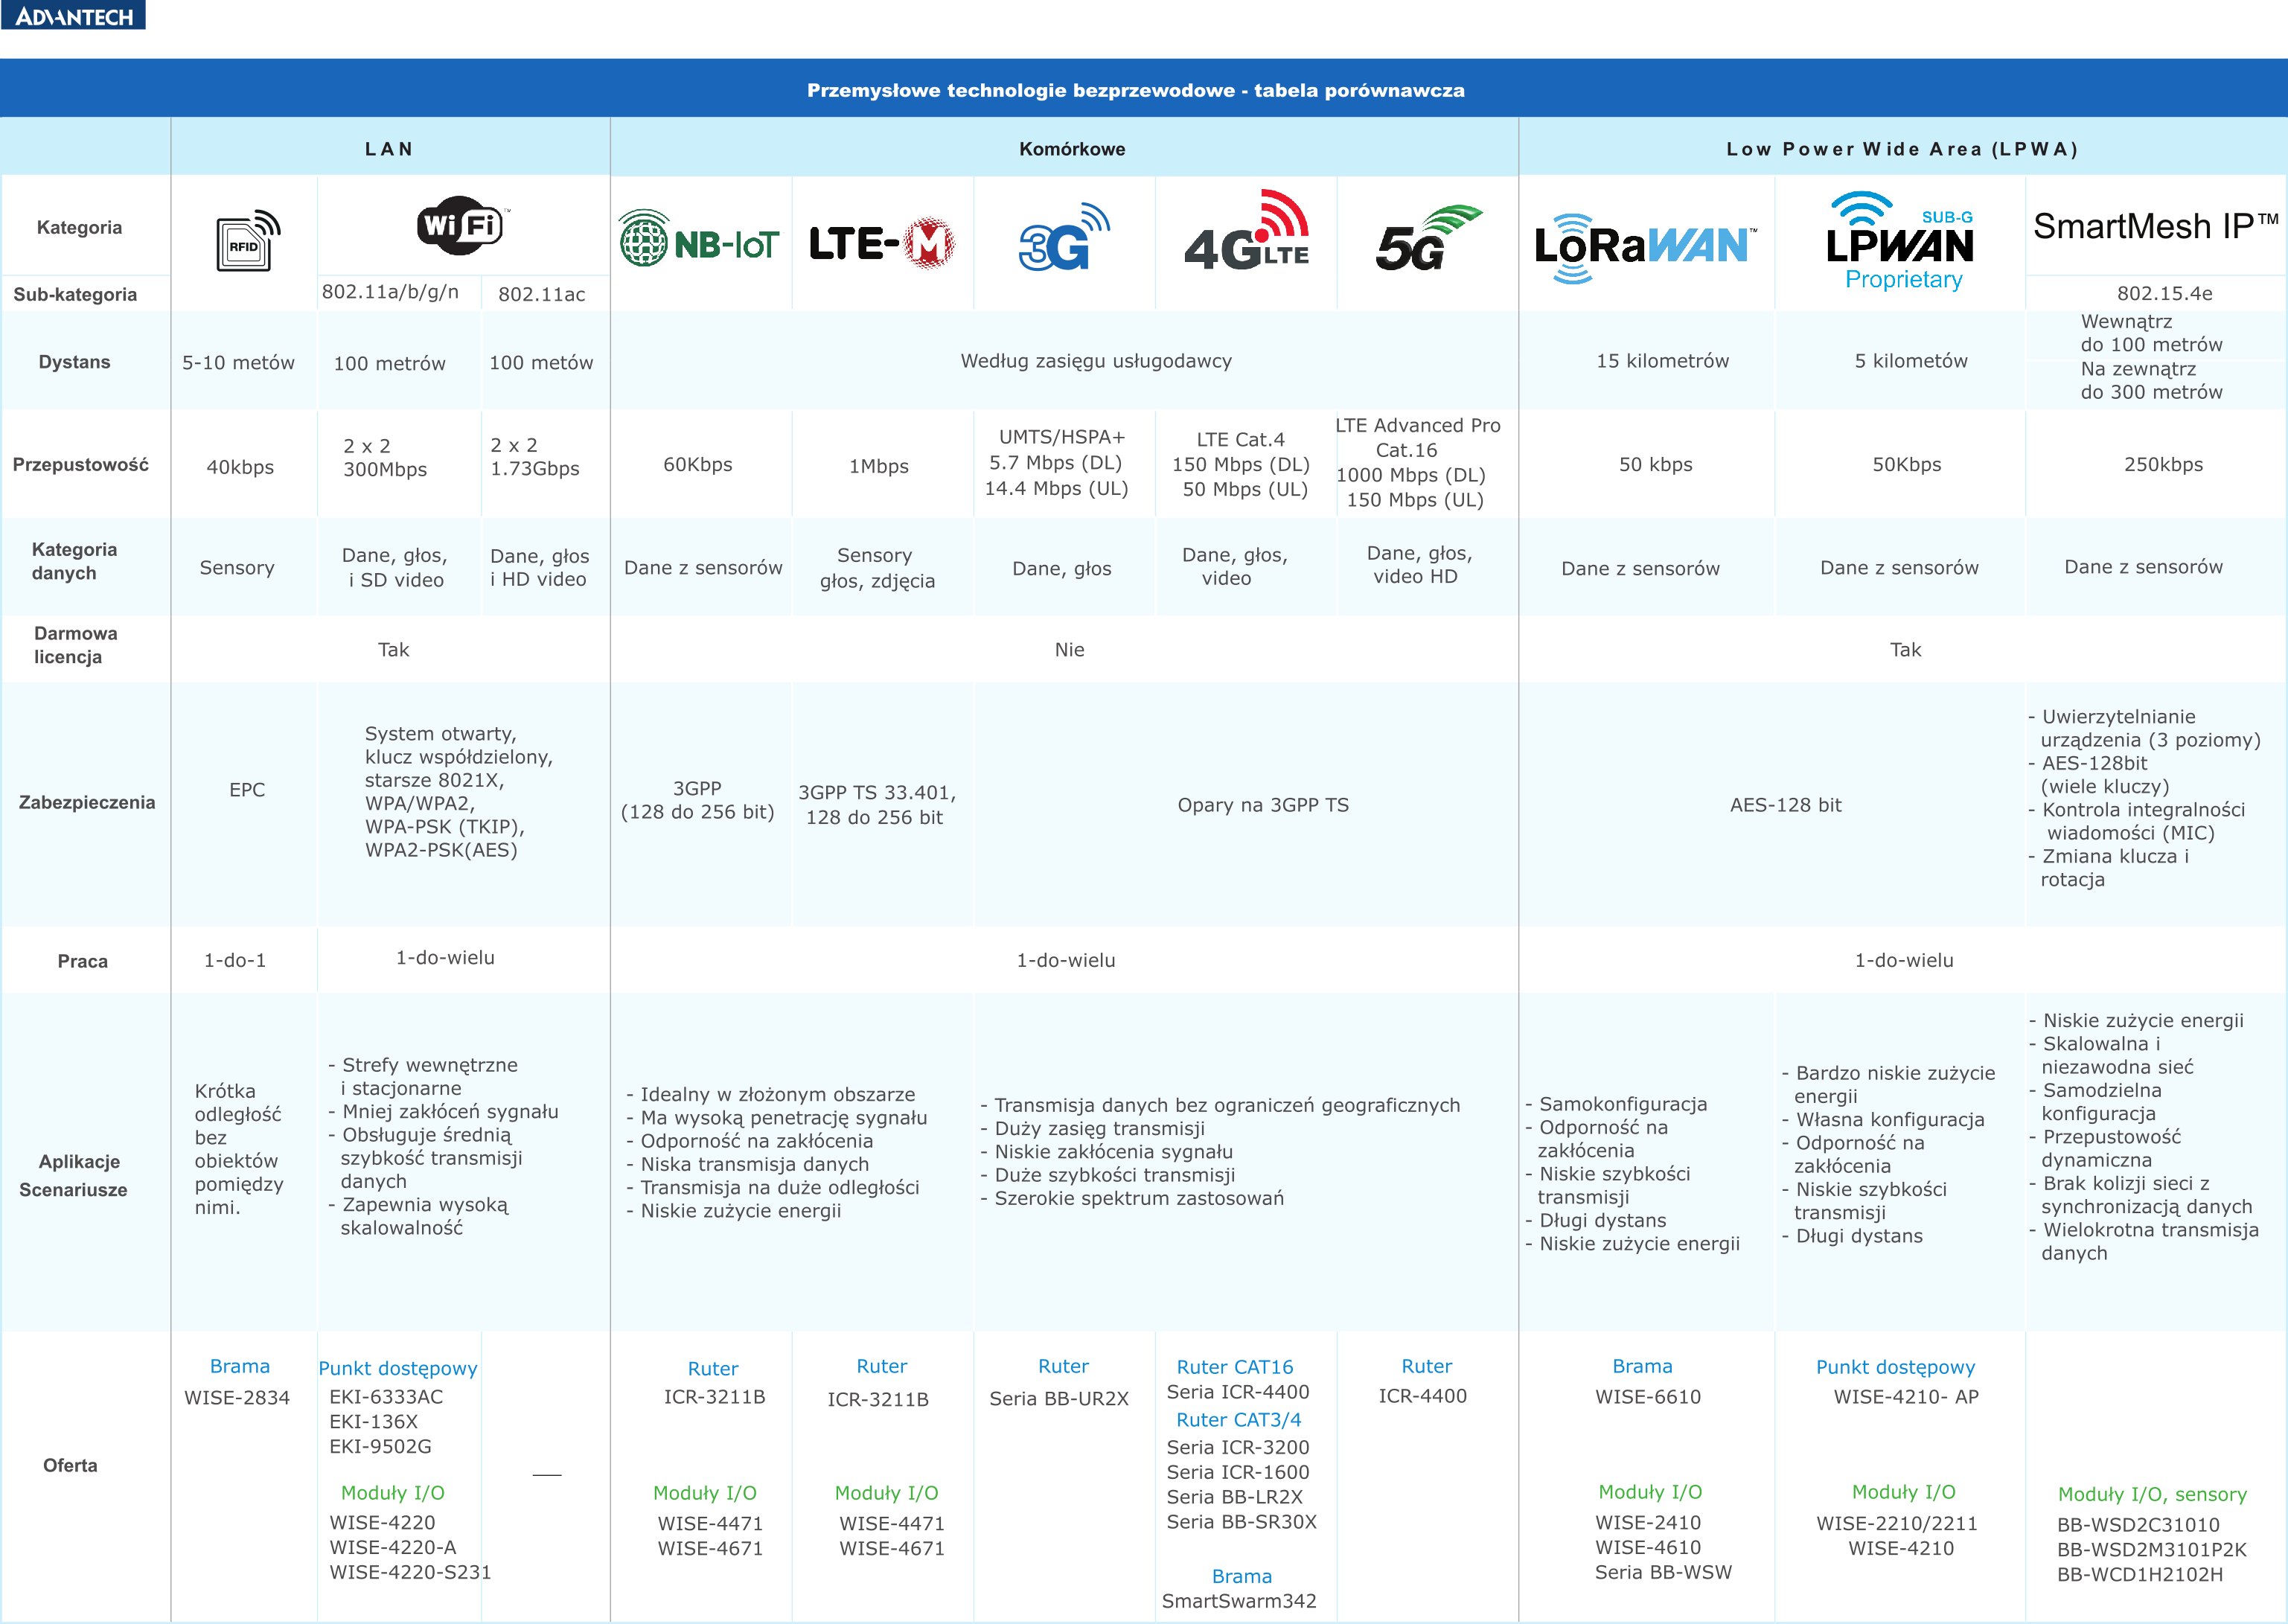Click the Kategoria row label

pos(80,228)
